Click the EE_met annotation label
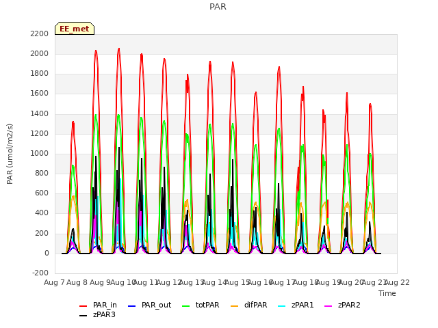Screen dimensions: 438x328 coord(75,29)
